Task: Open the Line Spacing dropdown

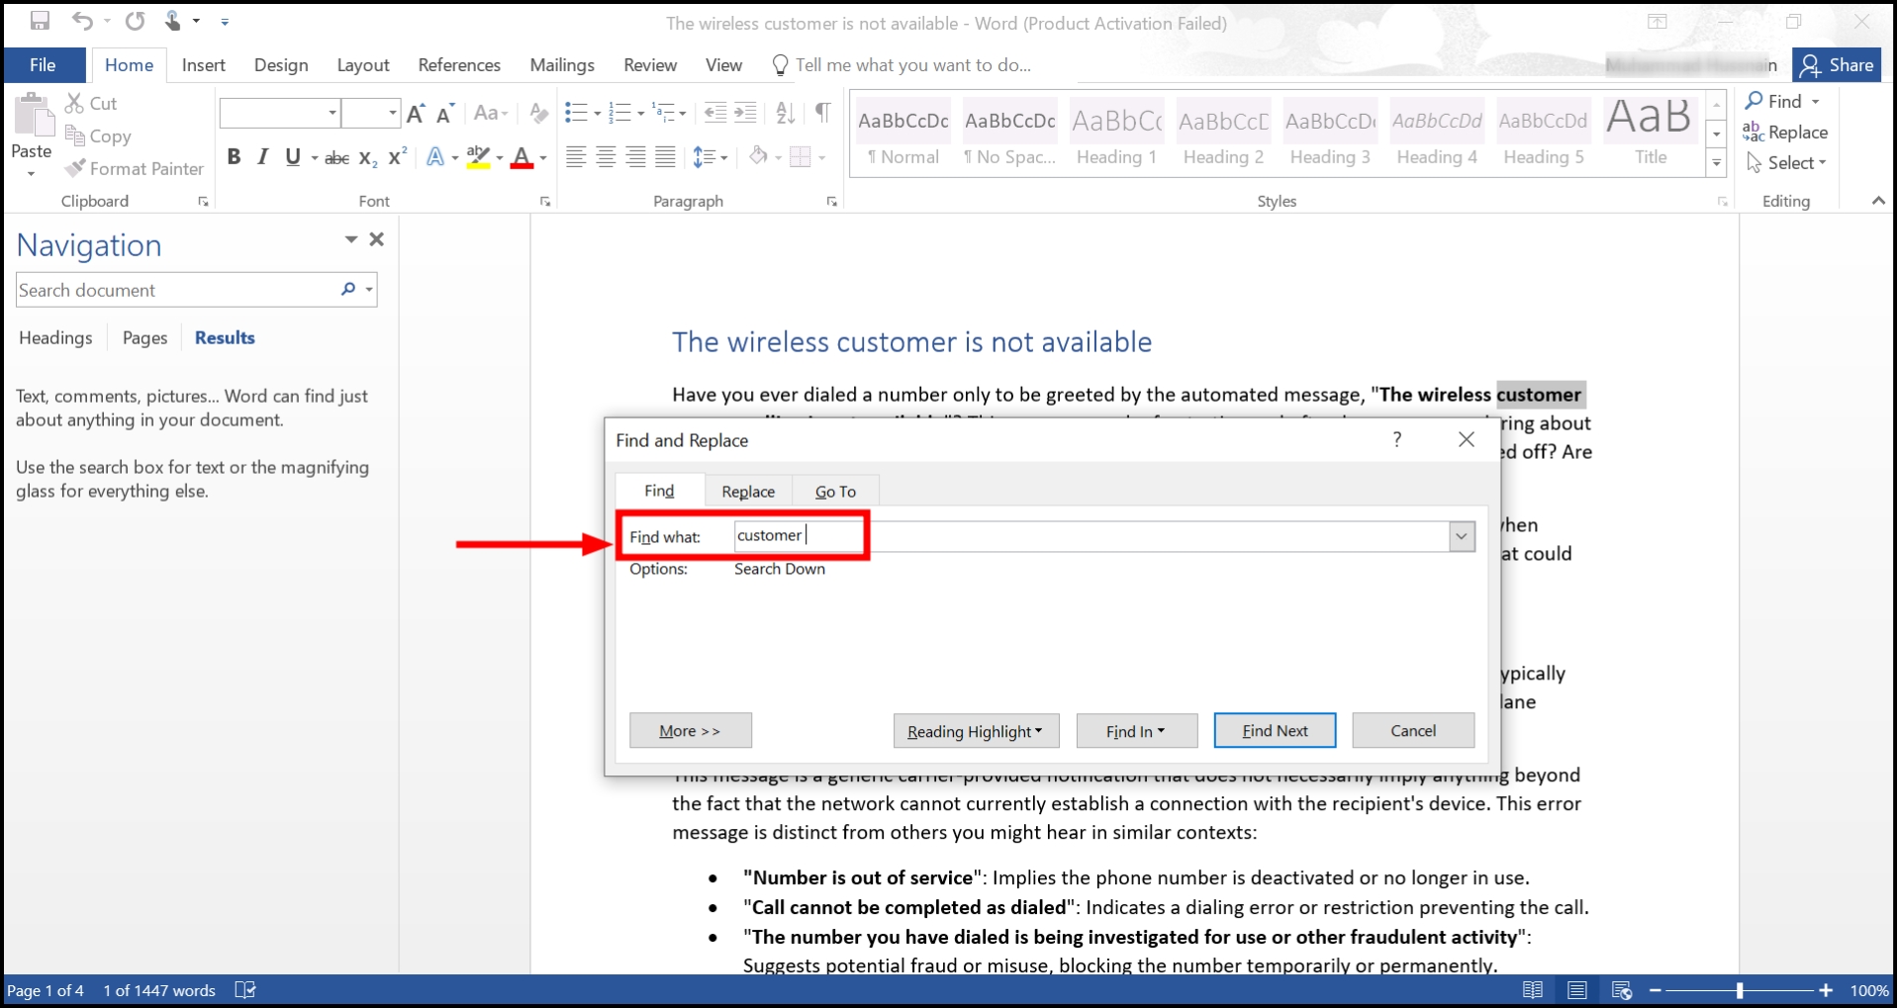Action: click(x=711, y=156)
